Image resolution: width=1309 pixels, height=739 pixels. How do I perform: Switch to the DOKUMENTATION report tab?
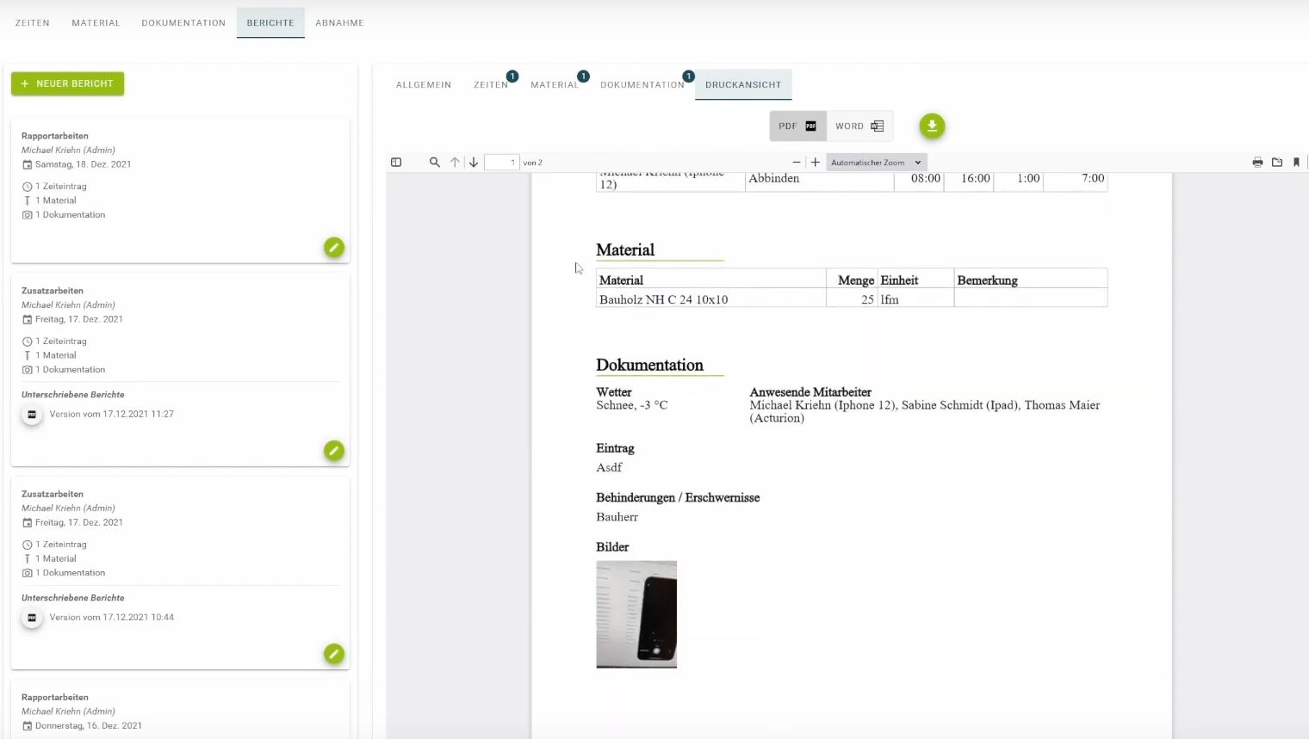[x=642, y=84]
